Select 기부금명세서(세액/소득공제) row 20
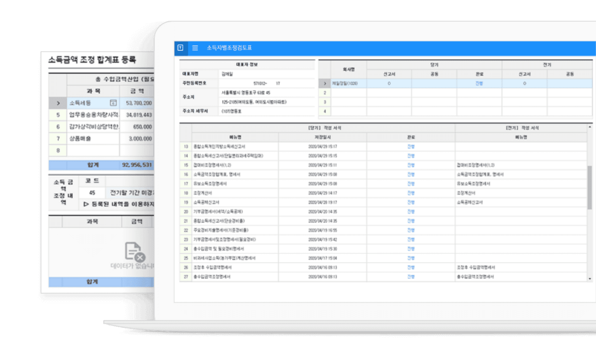 coord(218,212)
